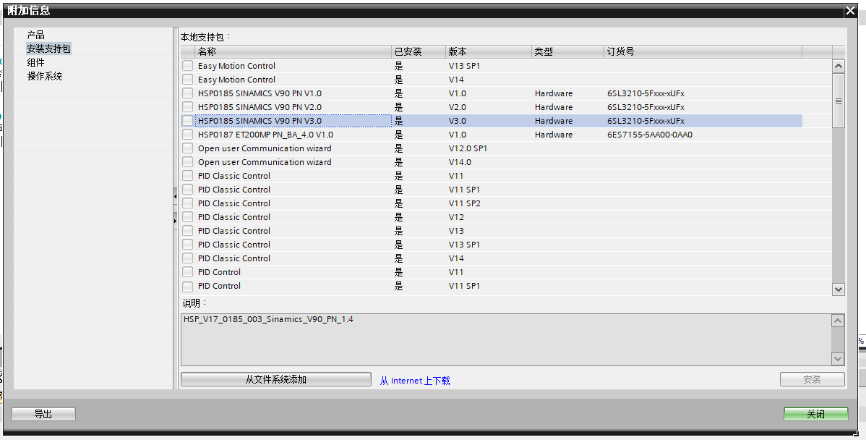The image size is (866, 440).
Task: Tick Open user Communication wizard V14.0 checkbox
Action: point(188,162)
